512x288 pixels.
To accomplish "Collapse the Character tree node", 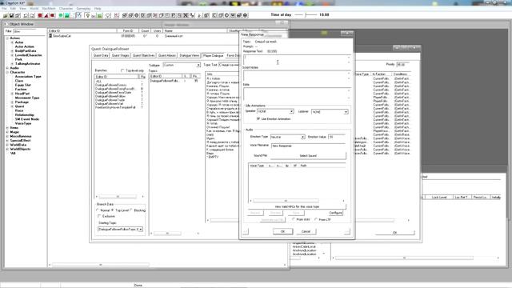I will (x=7, y=72).
